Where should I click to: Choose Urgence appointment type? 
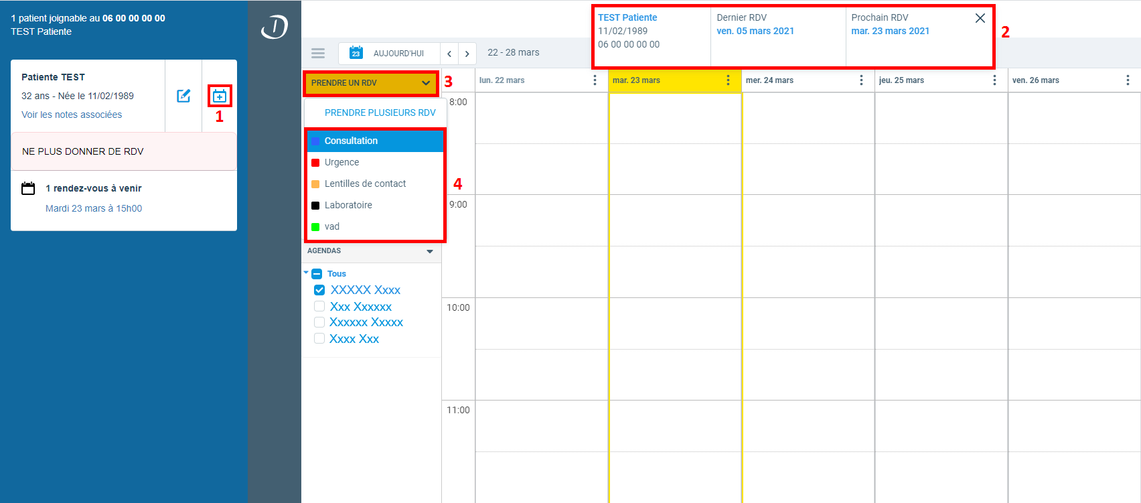(x=375, y=162)
